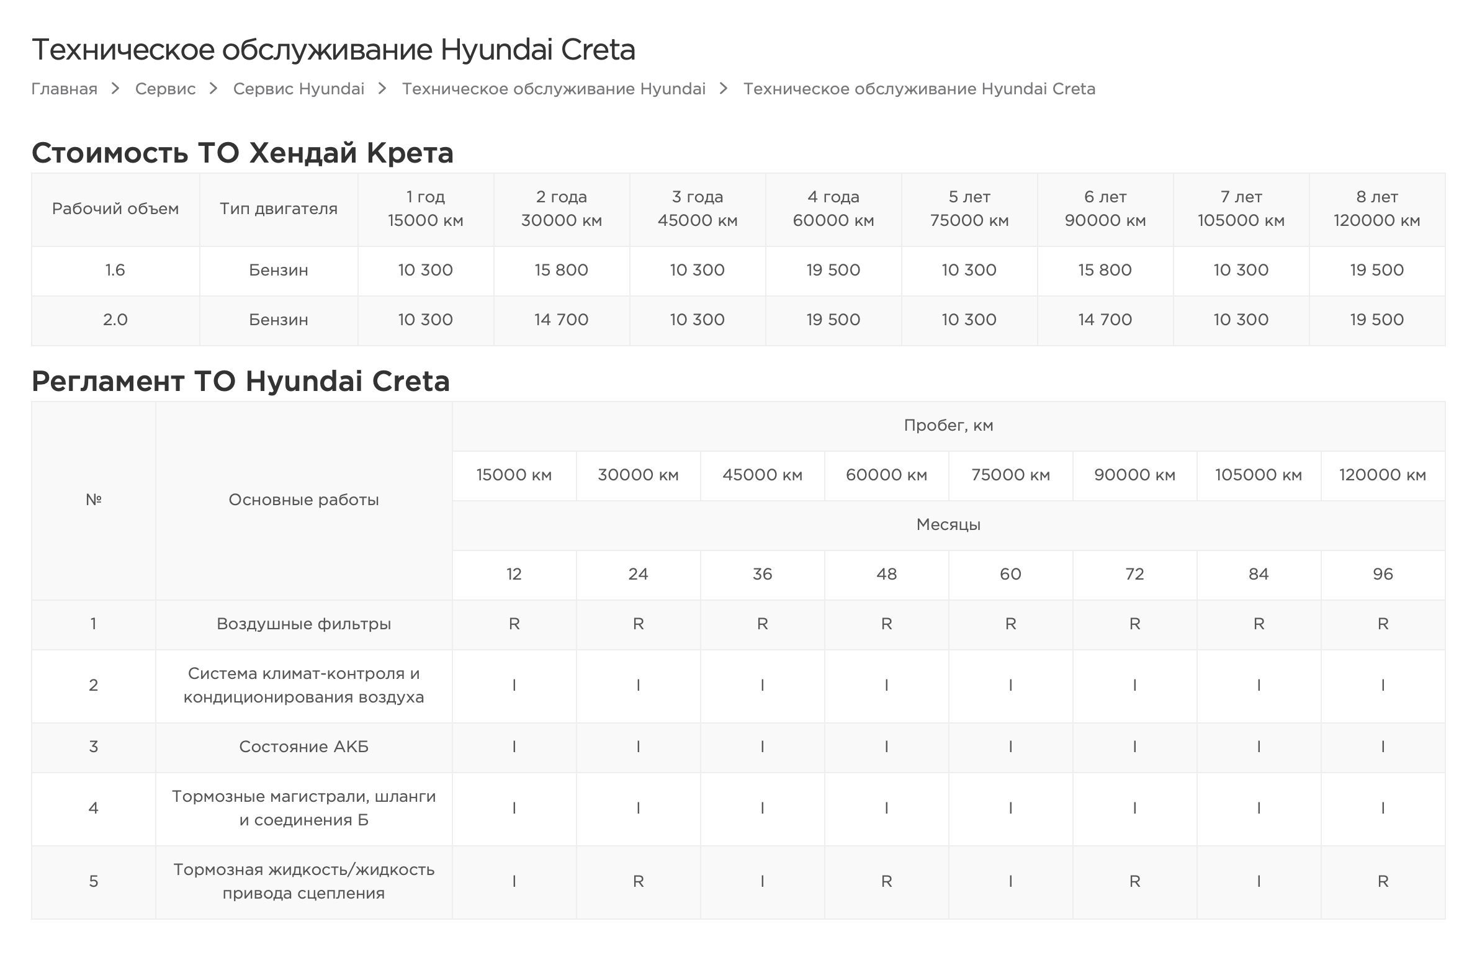Viewport: 1477px width, 965px height.
Task: Click 14 700 under 2 года
Action: pos(562,320)
